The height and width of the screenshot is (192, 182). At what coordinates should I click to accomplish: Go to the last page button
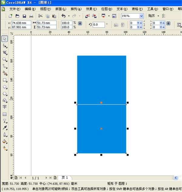point(50,178)
